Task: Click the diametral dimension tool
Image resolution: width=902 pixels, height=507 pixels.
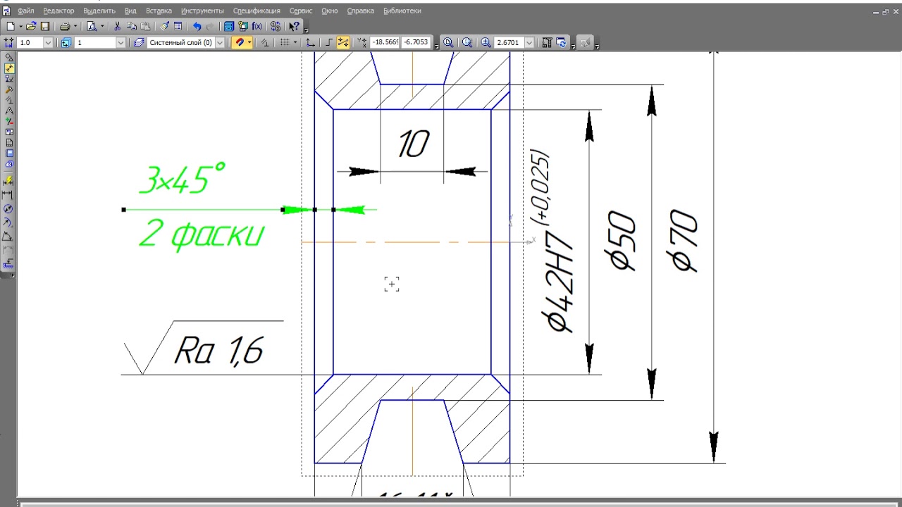Action: 8,209
